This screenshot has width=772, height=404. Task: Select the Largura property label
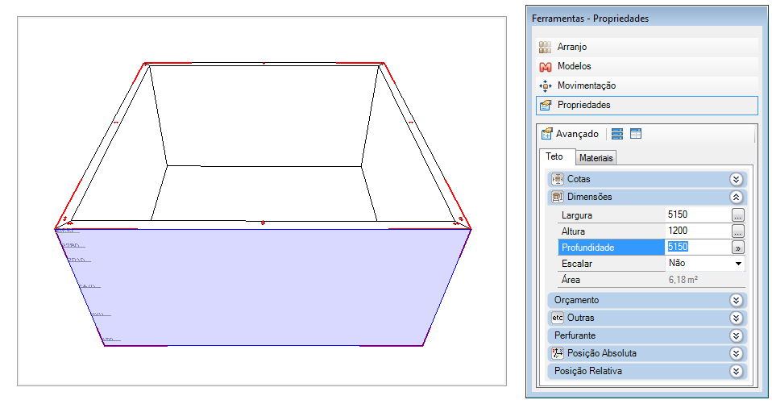coord(576,215)
